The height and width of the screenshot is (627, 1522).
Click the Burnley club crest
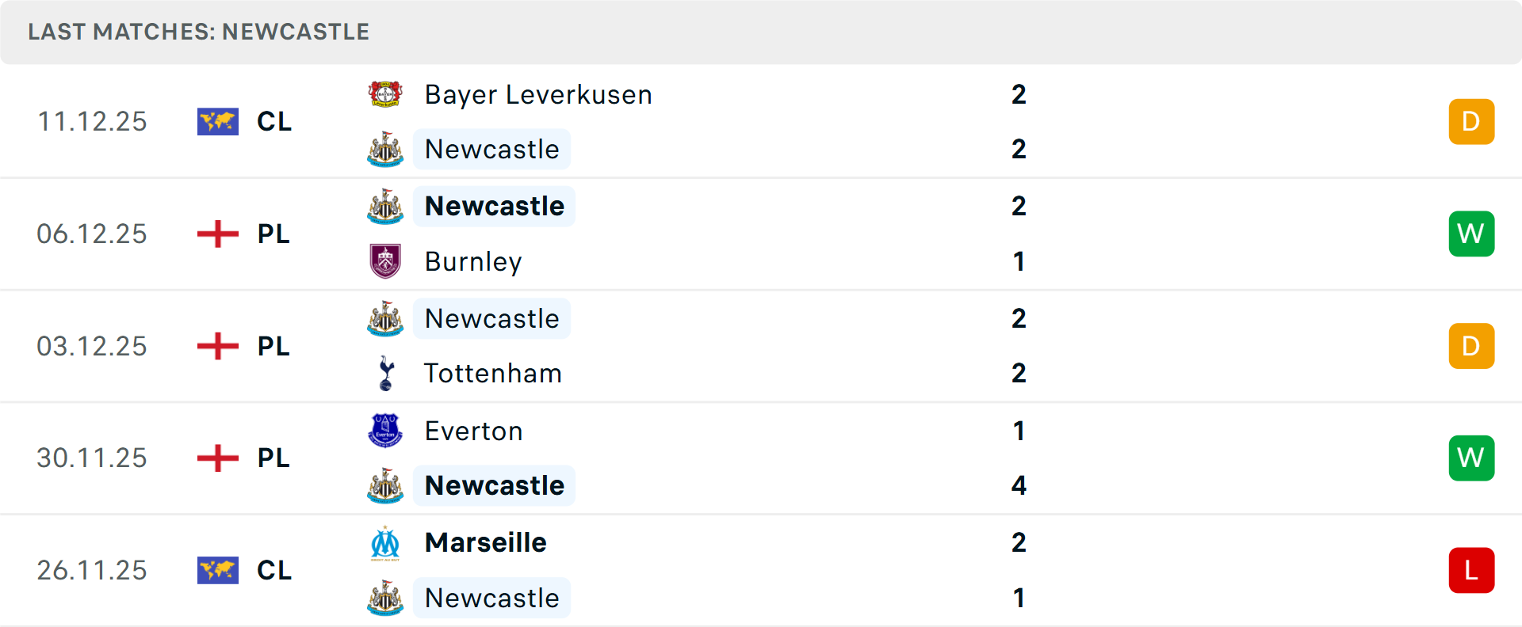[x=386, y=261]
